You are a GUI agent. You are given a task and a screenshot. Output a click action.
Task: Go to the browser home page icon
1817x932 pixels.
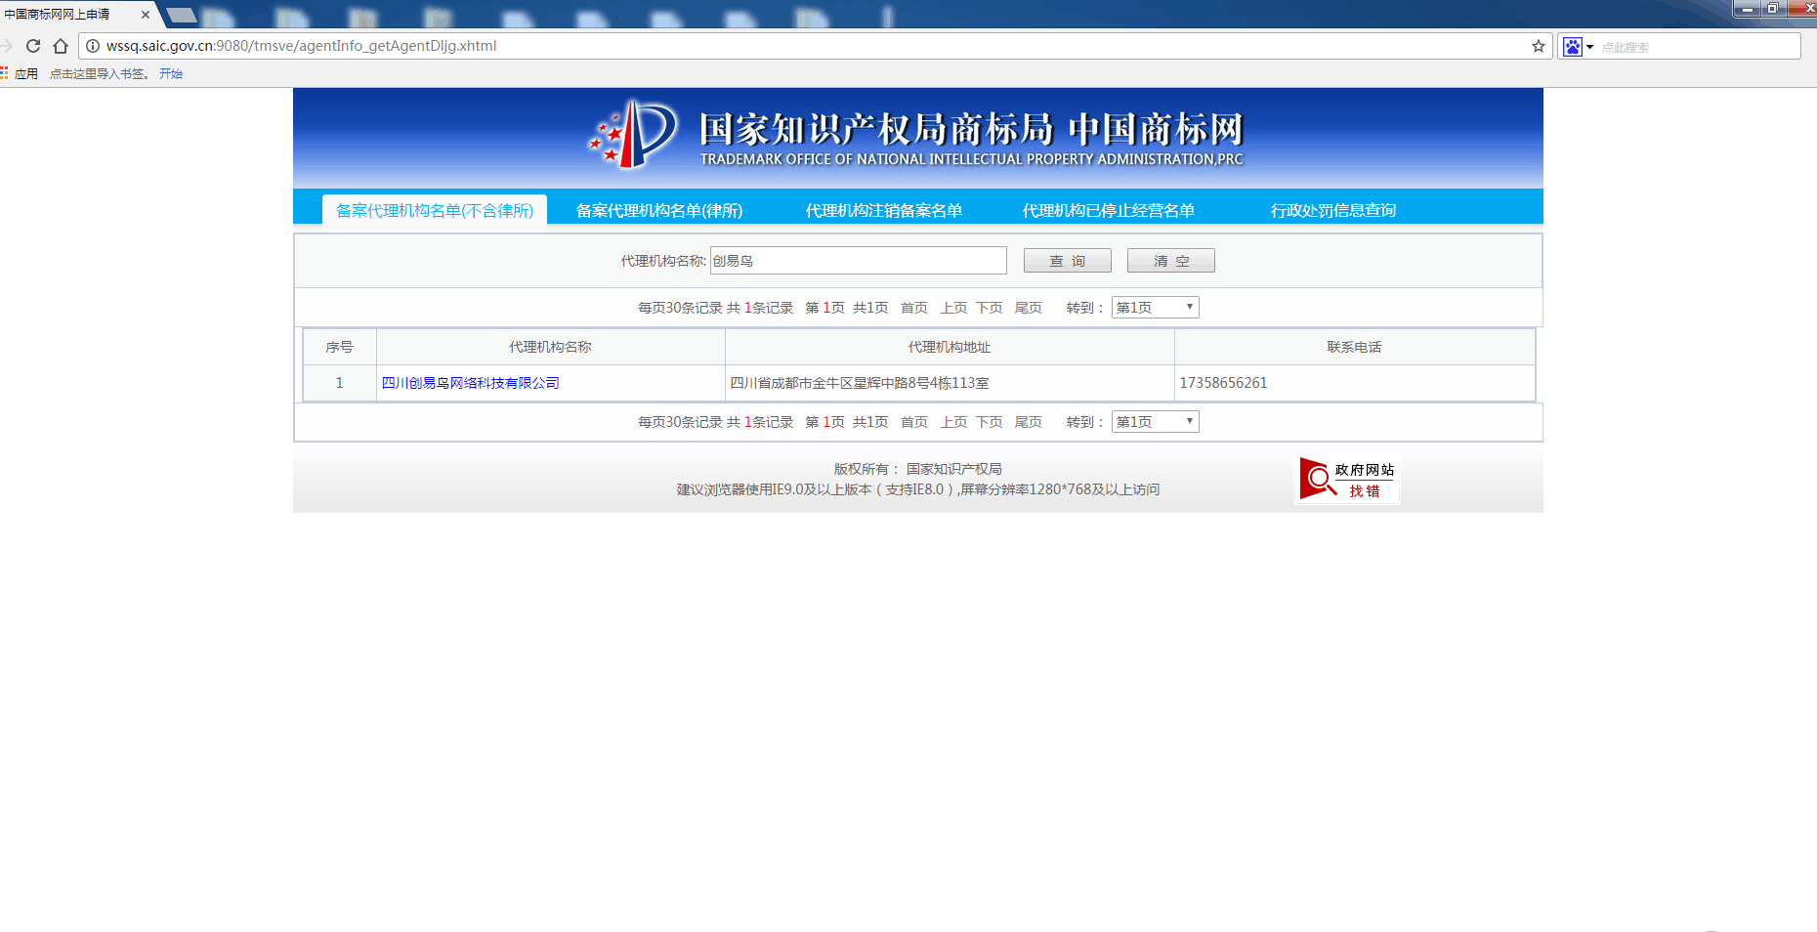tap(61, 46)
